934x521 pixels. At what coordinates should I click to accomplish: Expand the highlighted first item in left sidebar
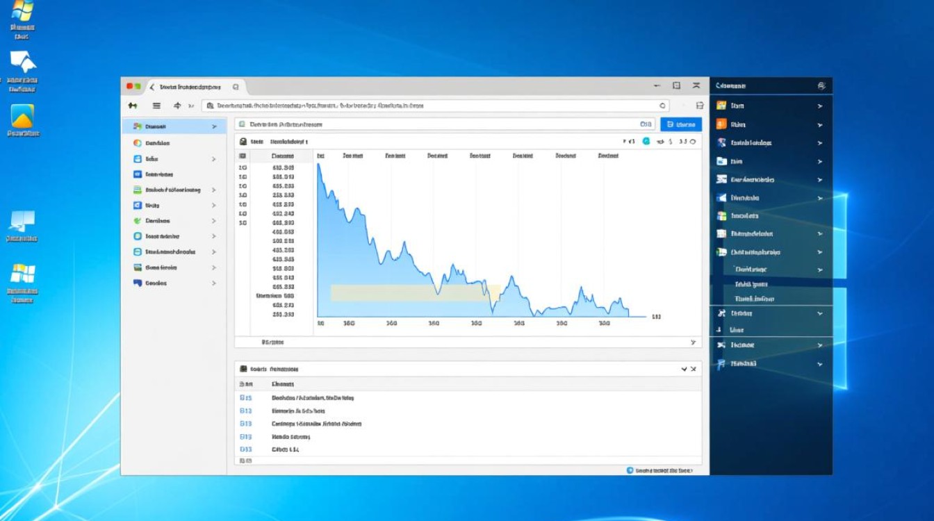click(x=214, y=126)
